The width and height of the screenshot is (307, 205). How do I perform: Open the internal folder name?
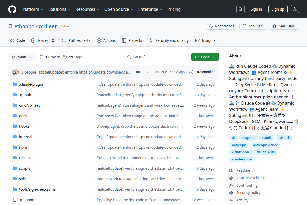tap(26, 137)
